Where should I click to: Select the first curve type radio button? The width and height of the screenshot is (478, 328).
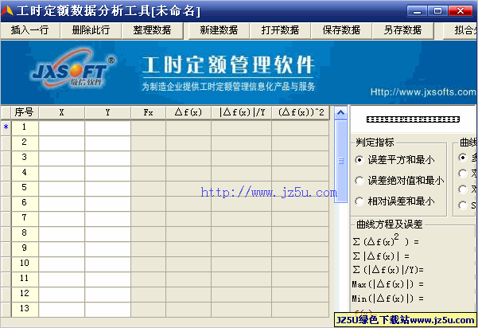click(x=463, y=158)
